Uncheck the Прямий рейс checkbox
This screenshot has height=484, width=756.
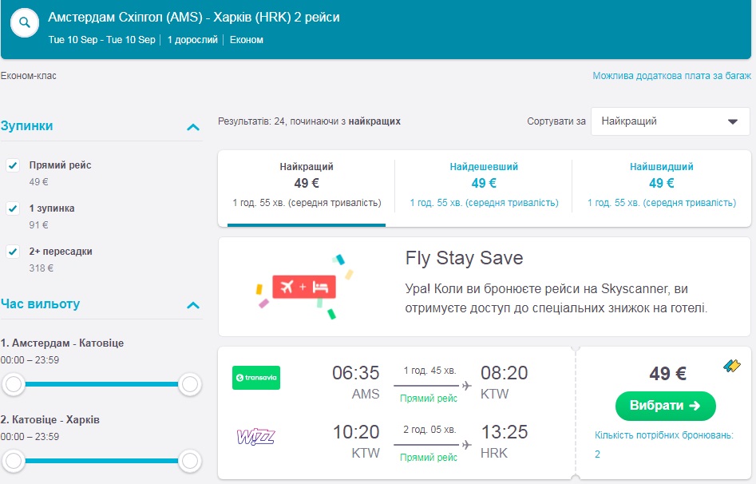click(x=13, y=165)
